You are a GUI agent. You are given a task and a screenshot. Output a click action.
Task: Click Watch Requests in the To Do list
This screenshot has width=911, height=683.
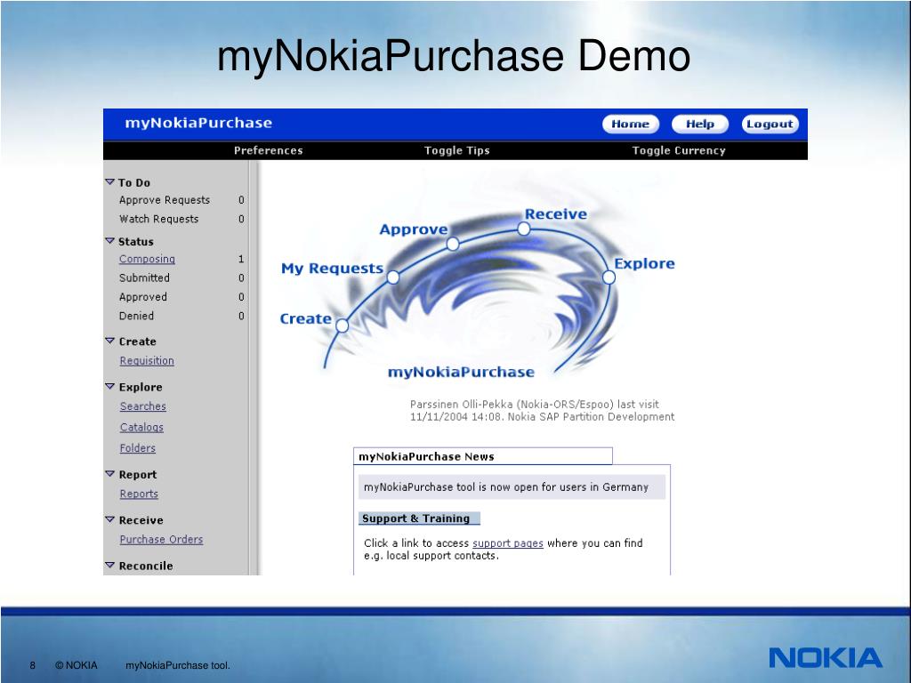[158, 219]
